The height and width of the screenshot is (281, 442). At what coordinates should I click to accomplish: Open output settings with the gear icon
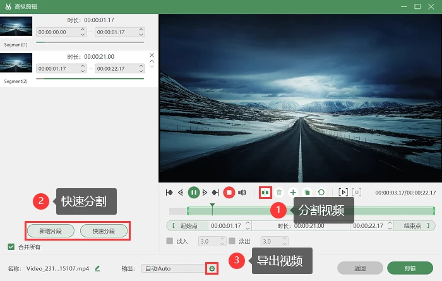(x=212, y=269)
